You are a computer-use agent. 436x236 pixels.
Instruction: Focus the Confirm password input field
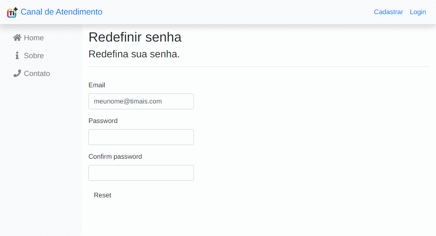click(x=141, y=173)
